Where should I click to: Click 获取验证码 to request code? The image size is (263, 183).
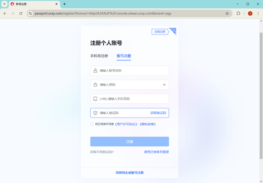click(x=158, y=113)
